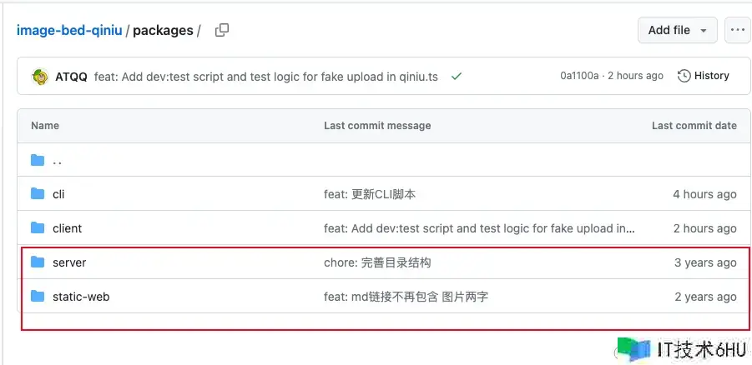Viewport: 752px width, 365px height.
Task: Click the static-web folder icon
Action: (38, 297)
